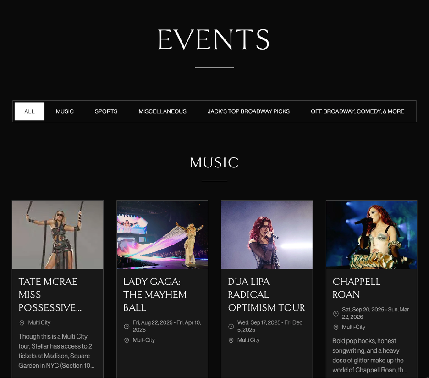The width and height of the screenshot is (429, 378).
Task: Click the location pin icon on Chappell Roan card
Action: point(336,328)
